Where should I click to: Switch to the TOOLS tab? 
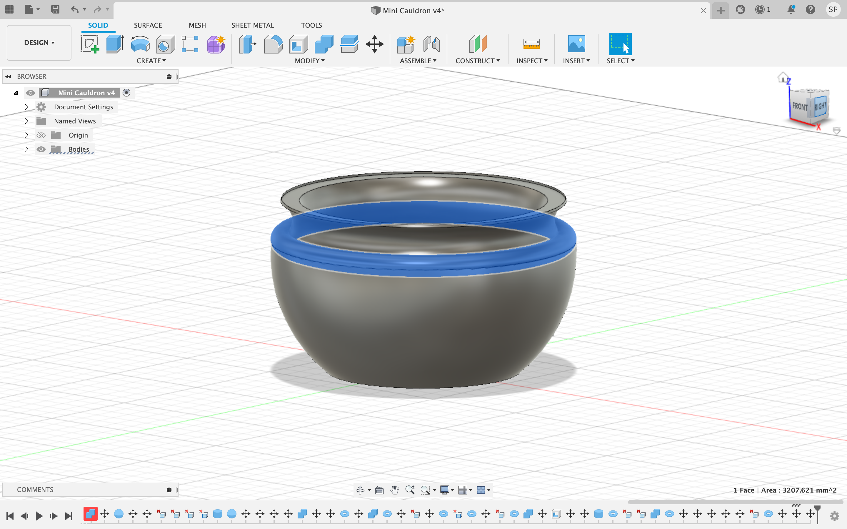(311, 25)
